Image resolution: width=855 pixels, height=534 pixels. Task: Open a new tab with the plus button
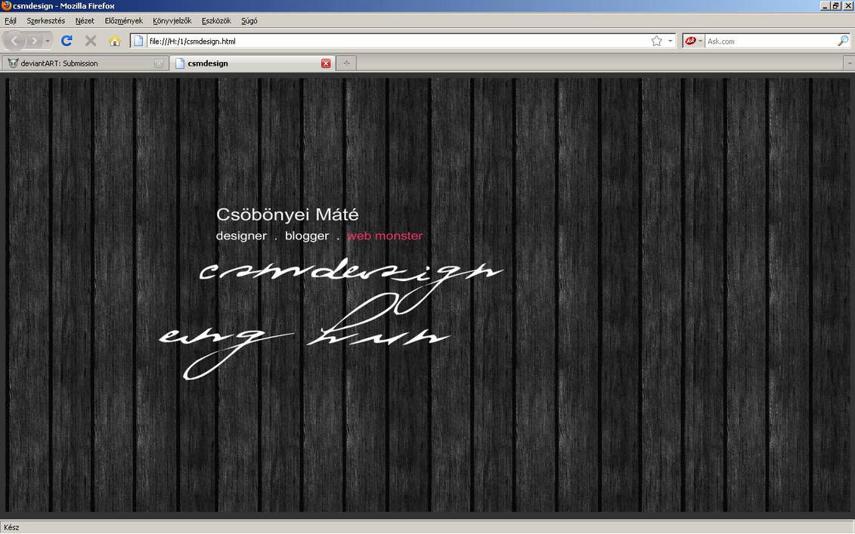[346, 63]
